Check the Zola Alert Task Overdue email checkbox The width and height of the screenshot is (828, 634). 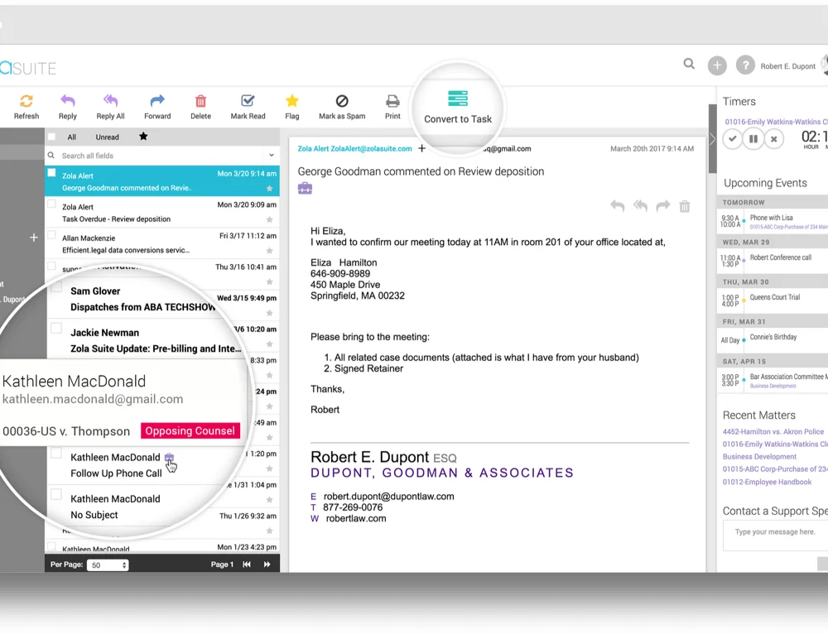[x=51, y=204]
